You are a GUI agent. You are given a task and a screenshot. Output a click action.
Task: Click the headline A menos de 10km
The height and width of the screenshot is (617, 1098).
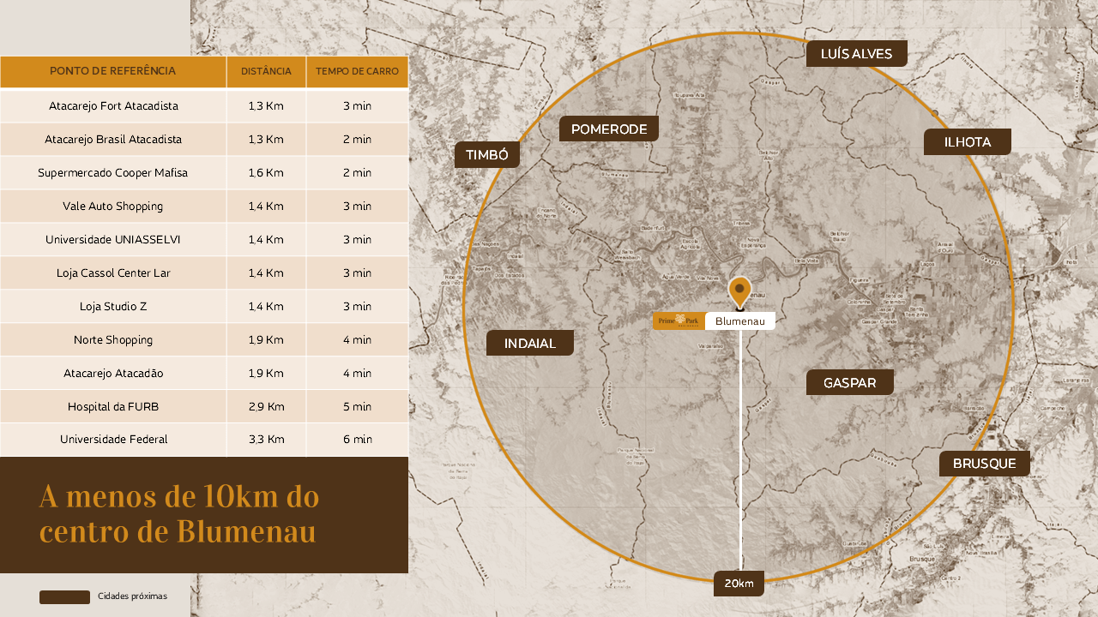pyautogui.click(x=179, y=514)
